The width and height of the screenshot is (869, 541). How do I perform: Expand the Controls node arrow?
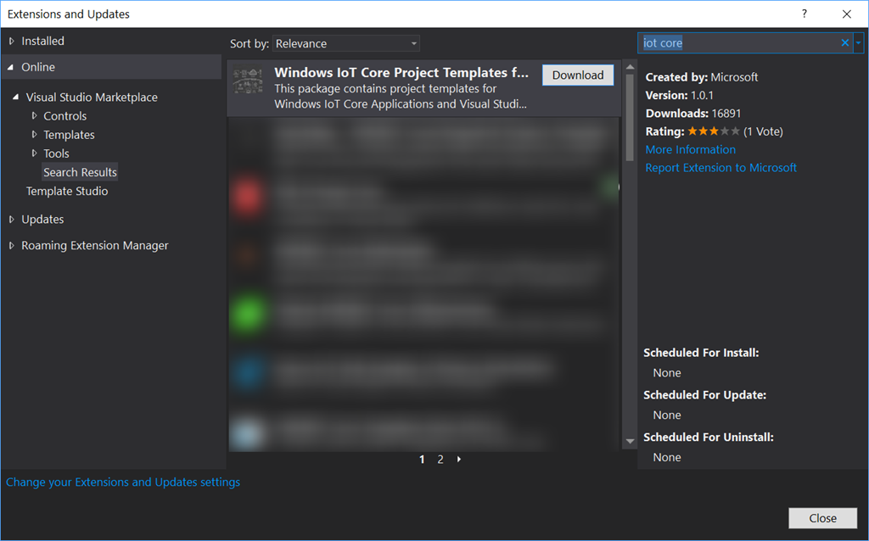34,115
